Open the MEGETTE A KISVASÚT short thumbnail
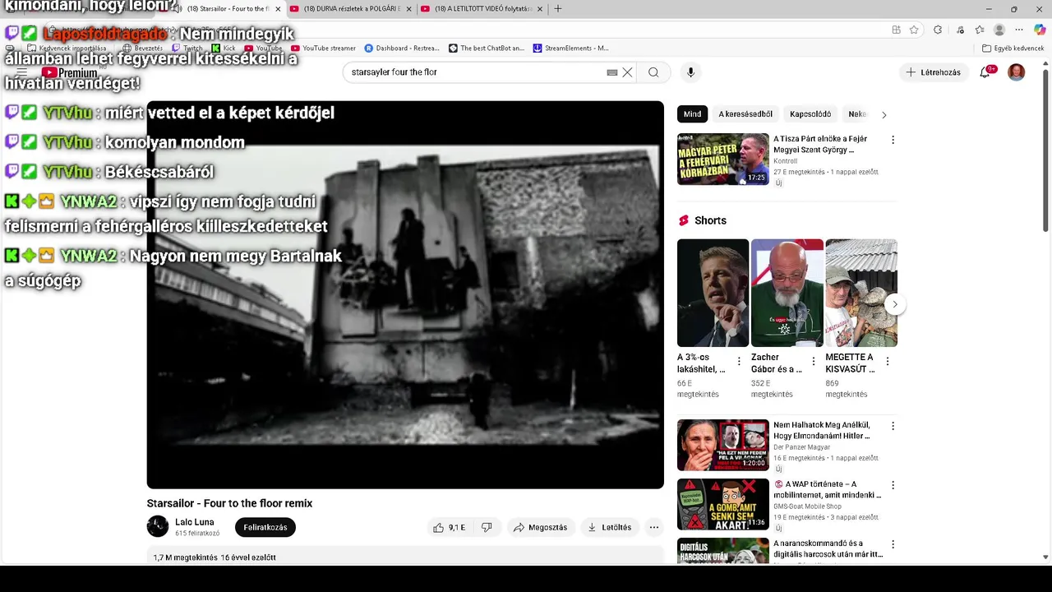Viewport: 1052px width, 592px height. [861, 293]
